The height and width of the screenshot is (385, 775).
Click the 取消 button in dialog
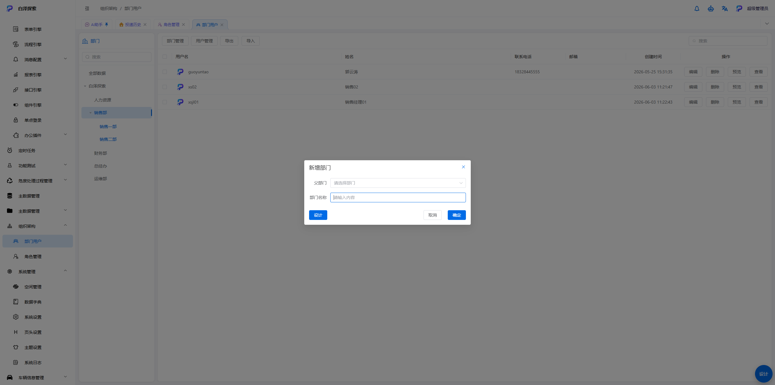click(x=432, y=215)
